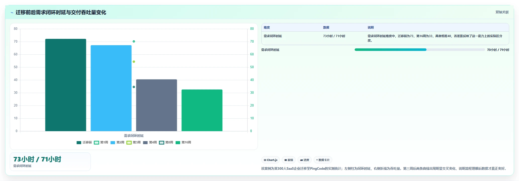Click the 需求闭环时延 table cell
The height and width of the screenshot is (181, 519).
[273, 36]
